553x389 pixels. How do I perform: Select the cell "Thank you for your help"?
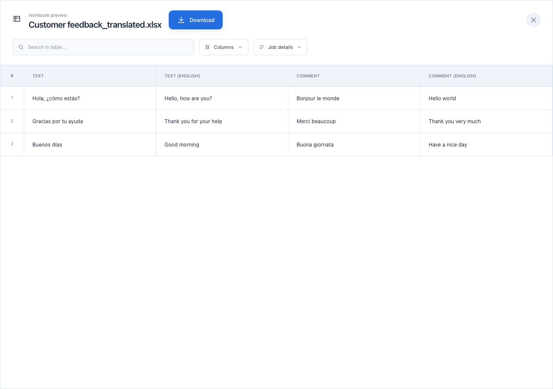222,121
